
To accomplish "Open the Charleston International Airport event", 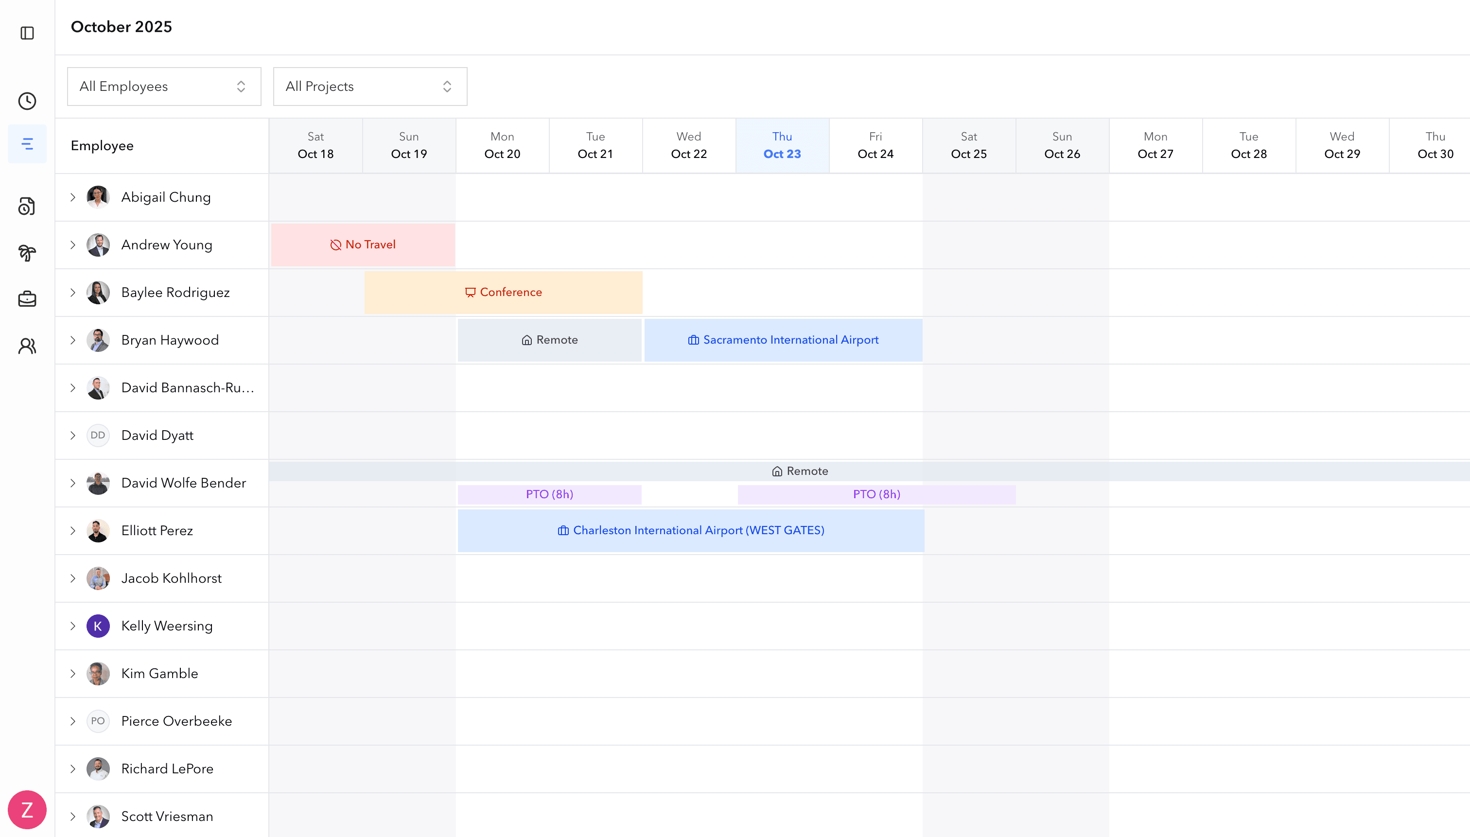I will [x=690, y=530].
